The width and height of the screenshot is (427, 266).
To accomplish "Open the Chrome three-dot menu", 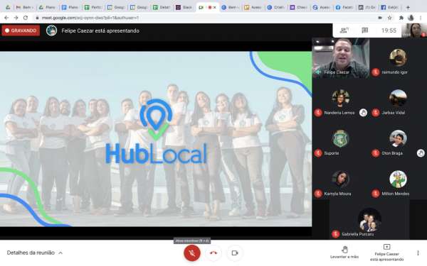I will click(421, 18).
